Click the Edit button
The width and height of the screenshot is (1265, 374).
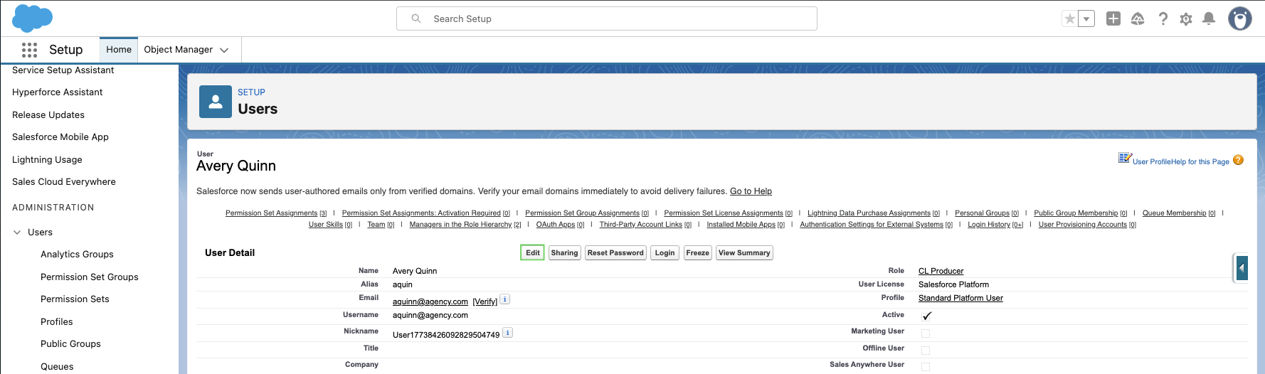coord(533,252)
